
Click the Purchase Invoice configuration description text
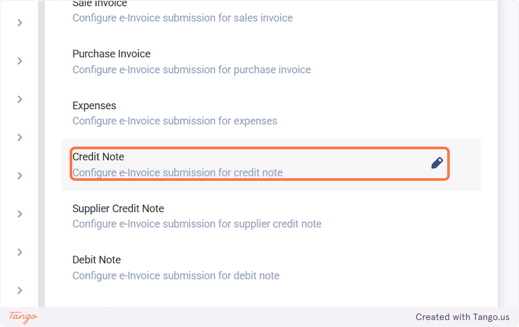pos(191,70)
